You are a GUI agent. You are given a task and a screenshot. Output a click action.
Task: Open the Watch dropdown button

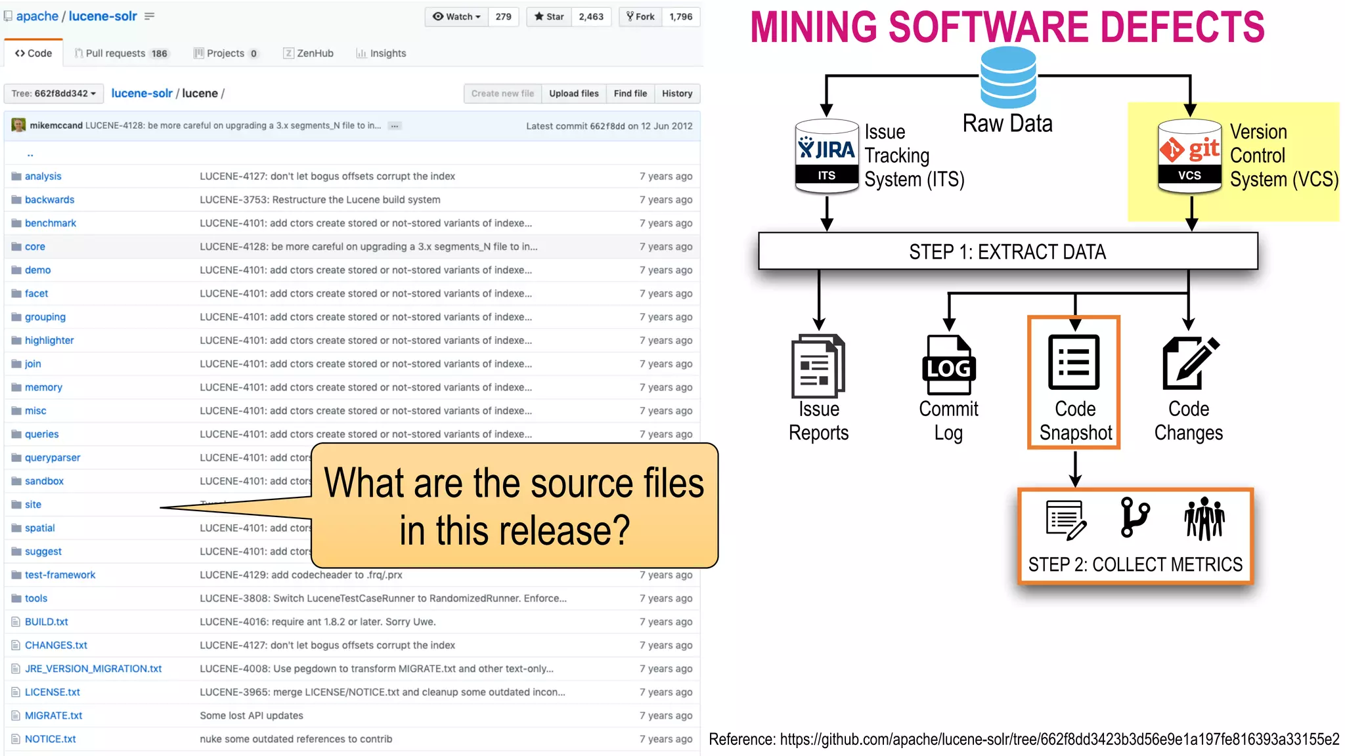(456, 16)
